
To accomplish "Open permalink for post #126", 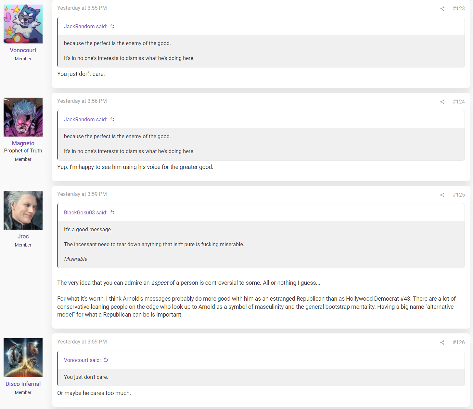I will point(459,342).
